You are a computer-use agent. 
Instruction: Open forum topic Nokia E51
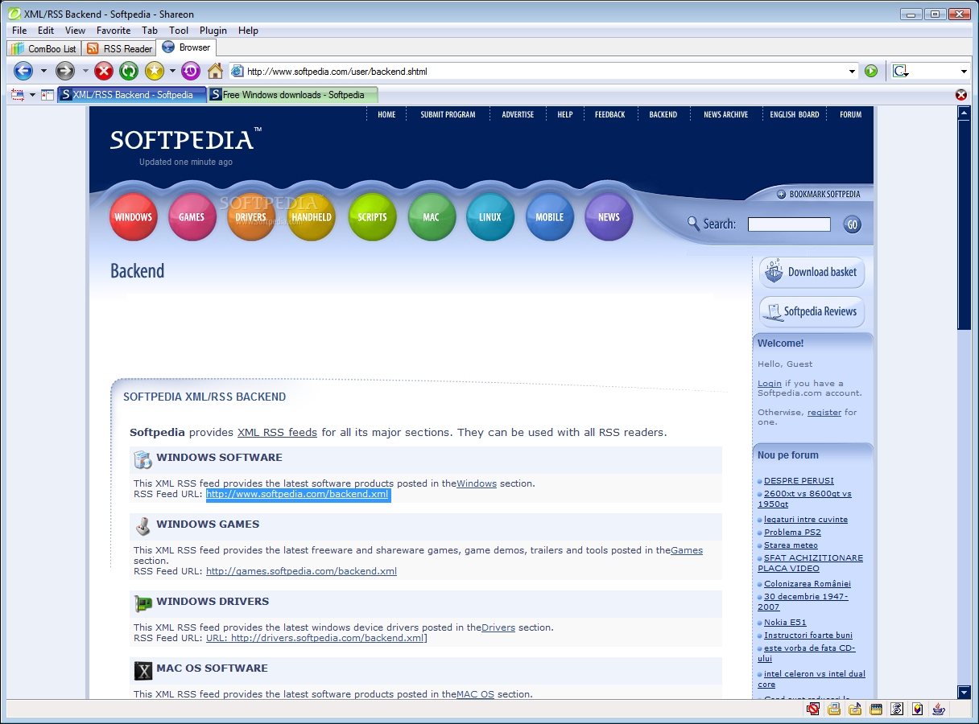[x=785, y=623]
